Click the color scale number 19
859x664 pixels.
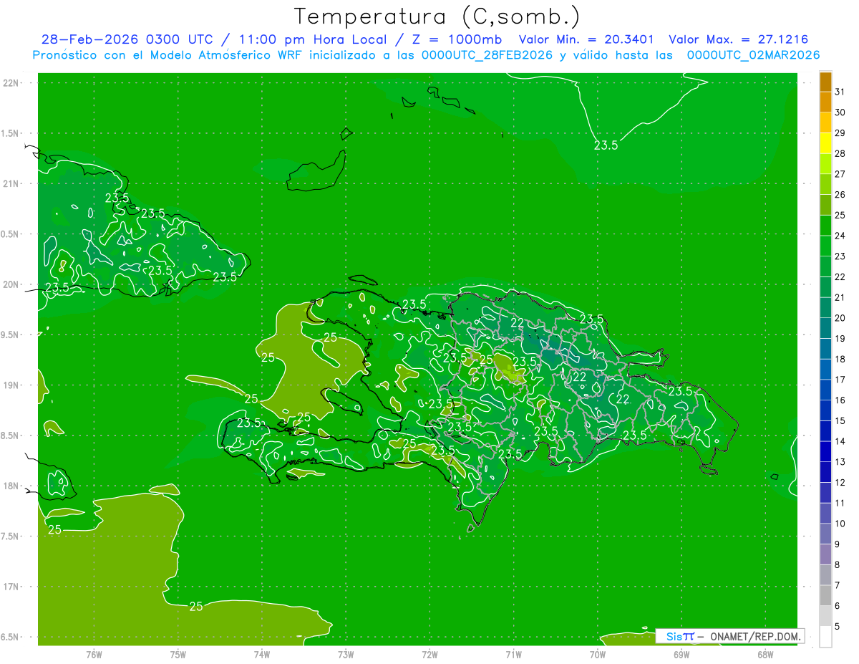tap(840, 339)
